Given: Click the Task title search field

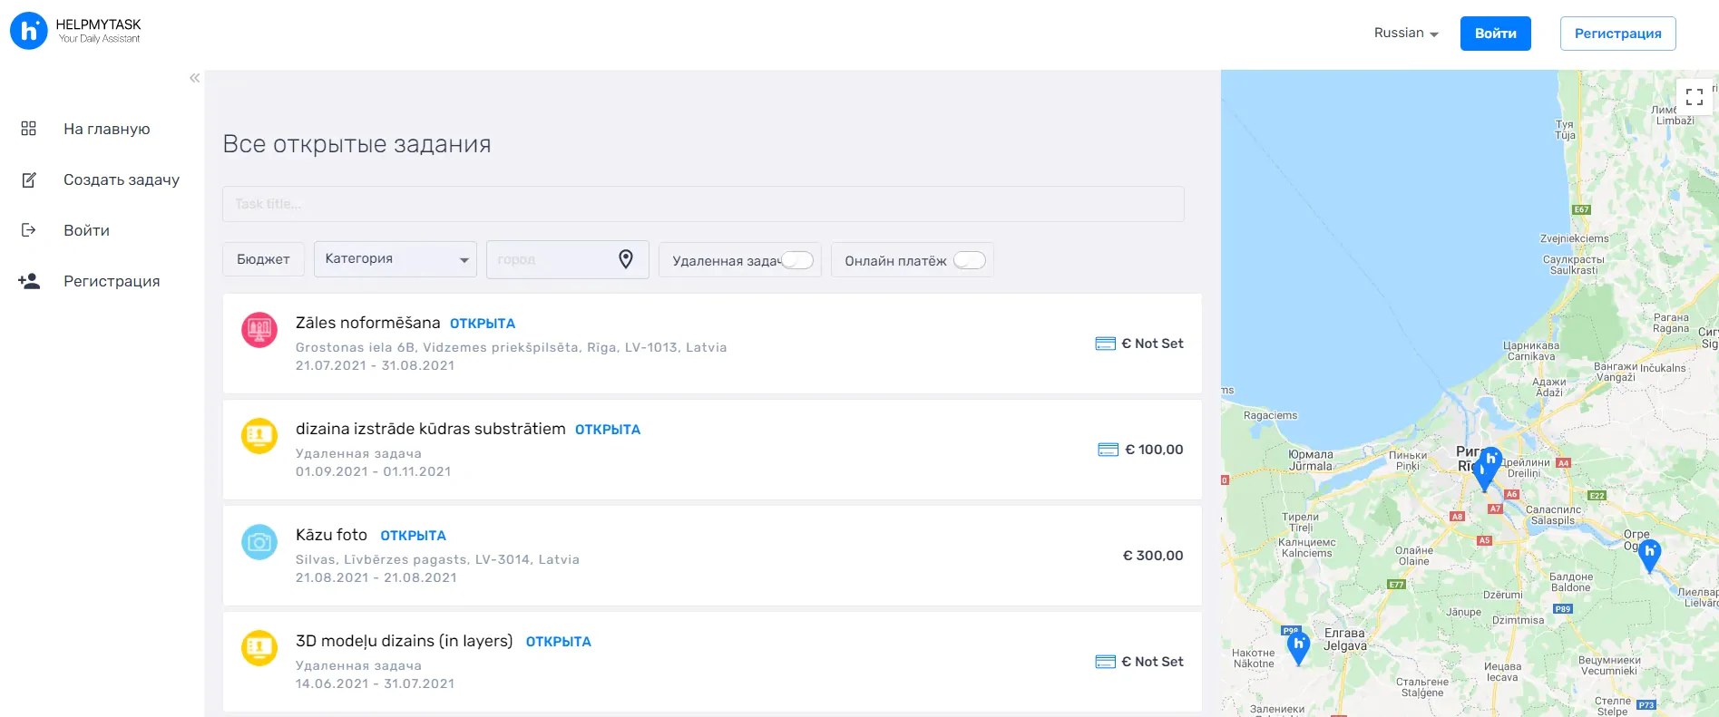Looking at the screenshot, I should [x=703, y=204].
